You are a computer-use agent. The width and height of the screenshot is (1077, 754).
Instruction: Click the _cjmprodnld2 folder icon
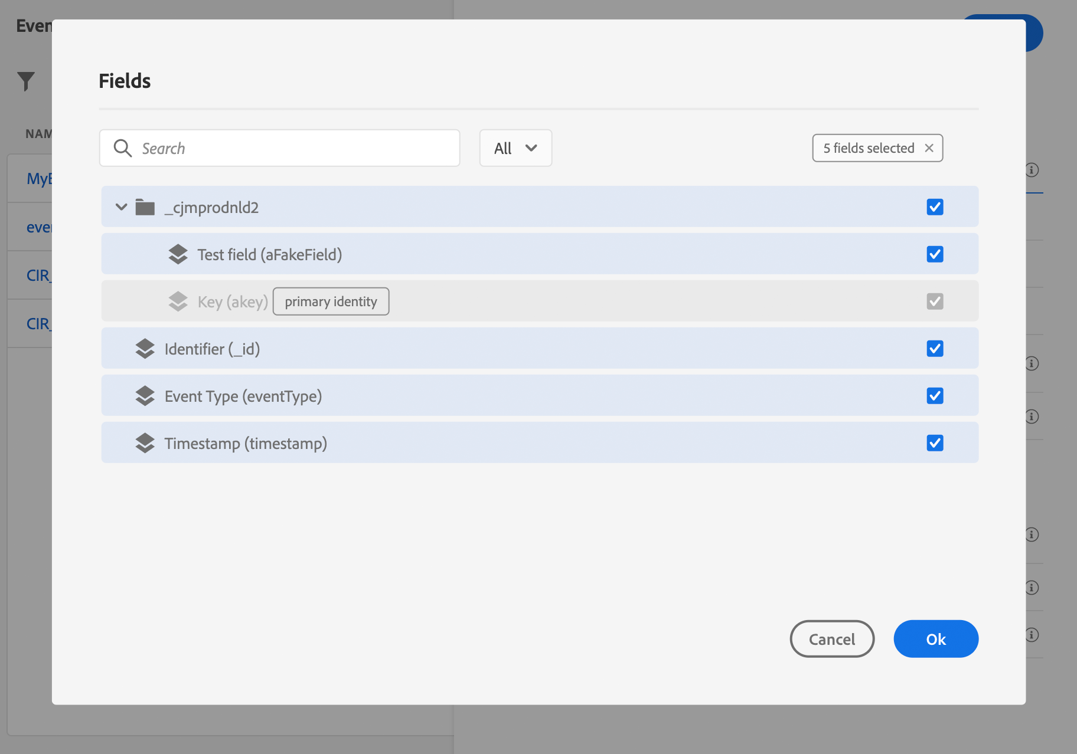click(x=145, y=207)
